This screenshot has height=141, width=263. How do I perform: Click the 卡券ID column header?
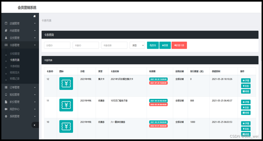click(50, 71)
